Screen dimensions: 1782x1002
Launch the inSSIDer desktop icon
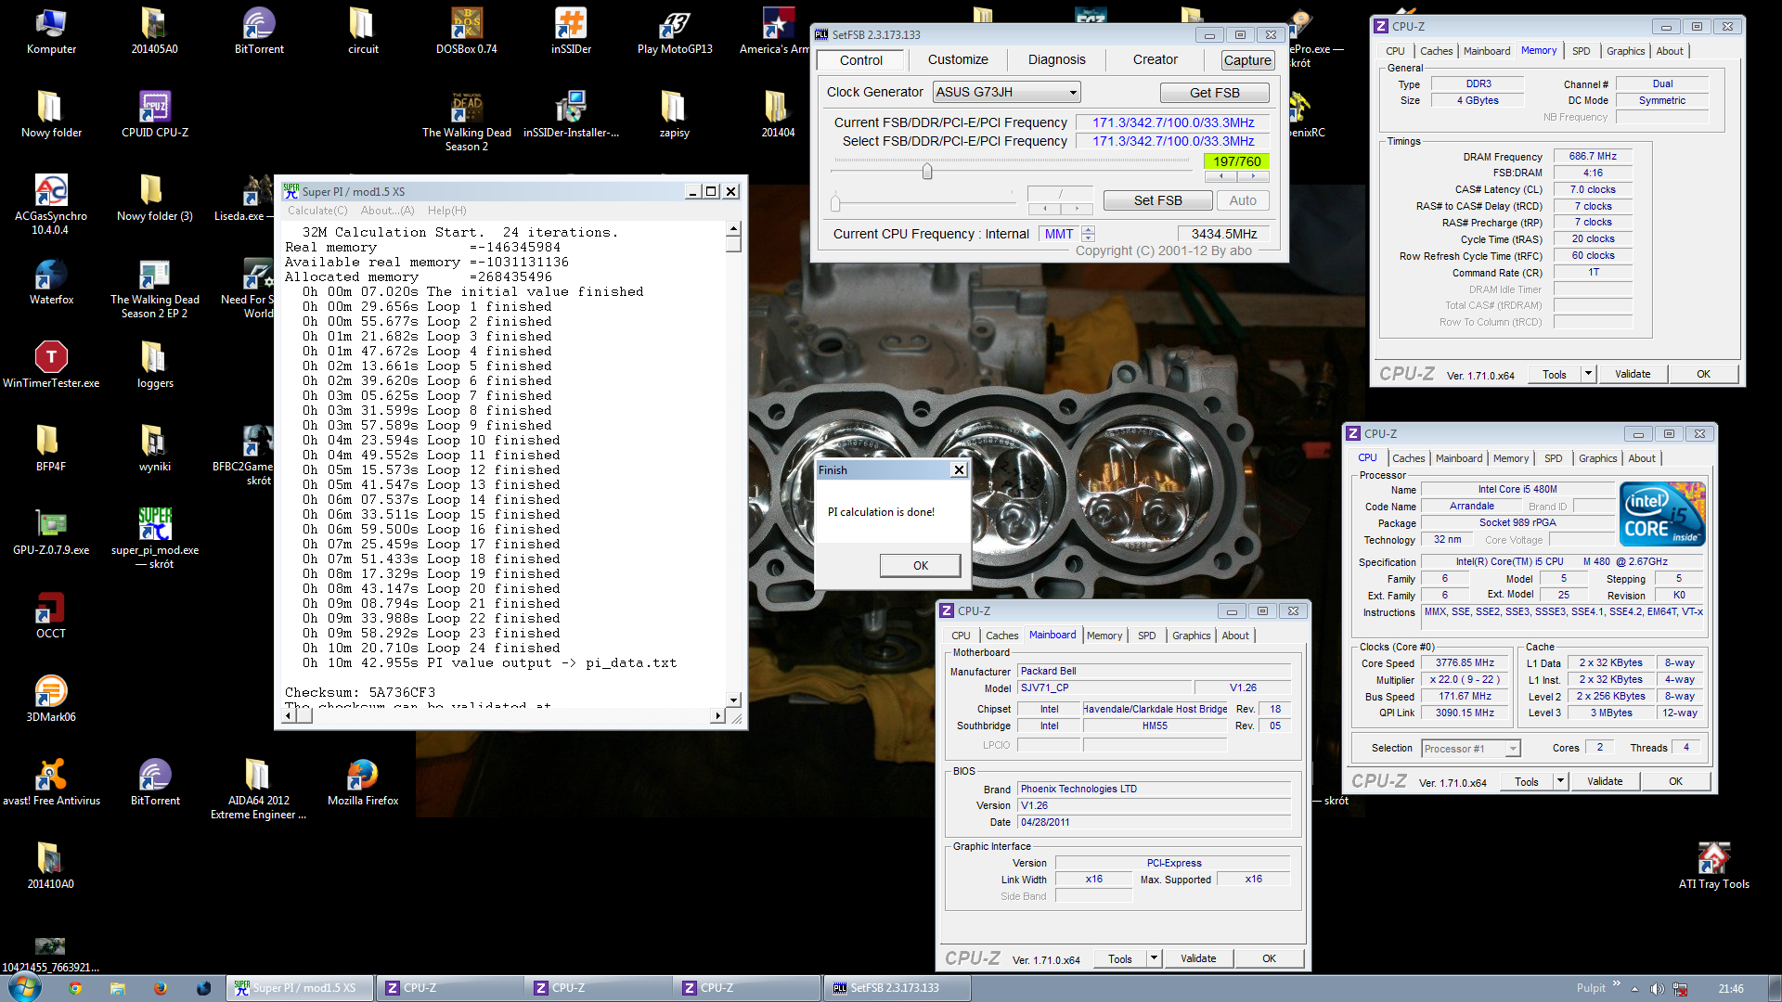(x=571, y=32)
